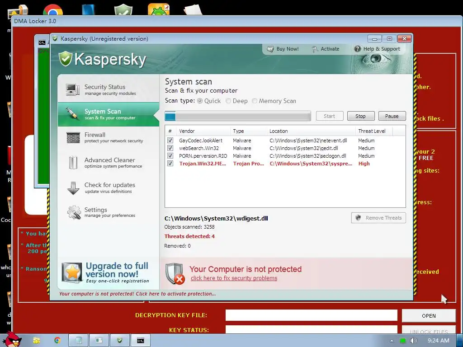The width and height of the screenshot is (463, 347).
Task: Click here to fix security problems link
Action: pyautogui.click(x=234, y=278)
